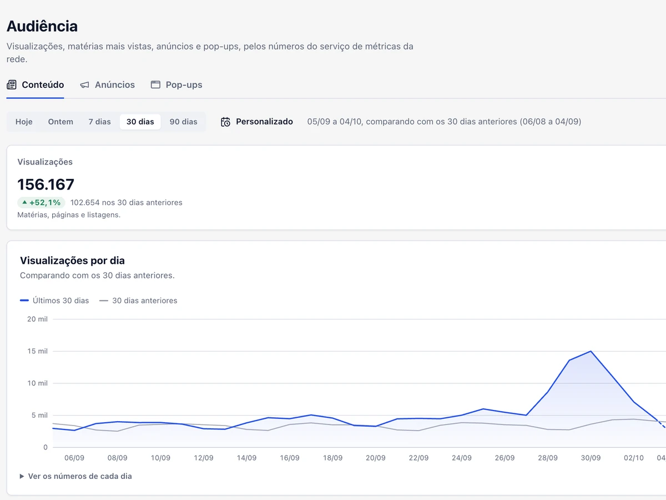The height and width of the screenshot is (500, 666).
Task: Click the 30 dias anteriores legend entry
Action: [x=138, y=301]
